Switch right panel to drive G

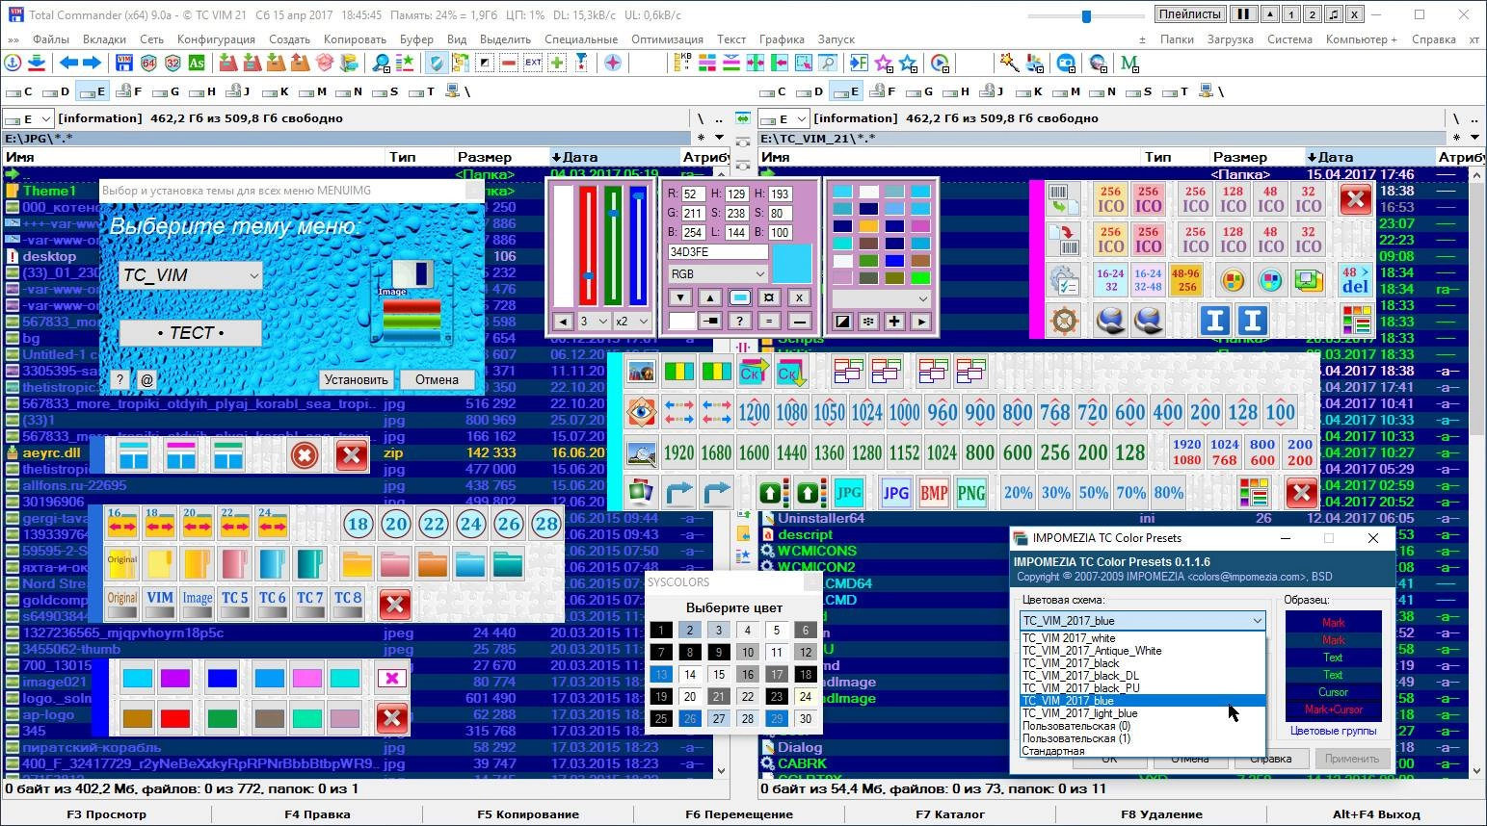(920, 91)
